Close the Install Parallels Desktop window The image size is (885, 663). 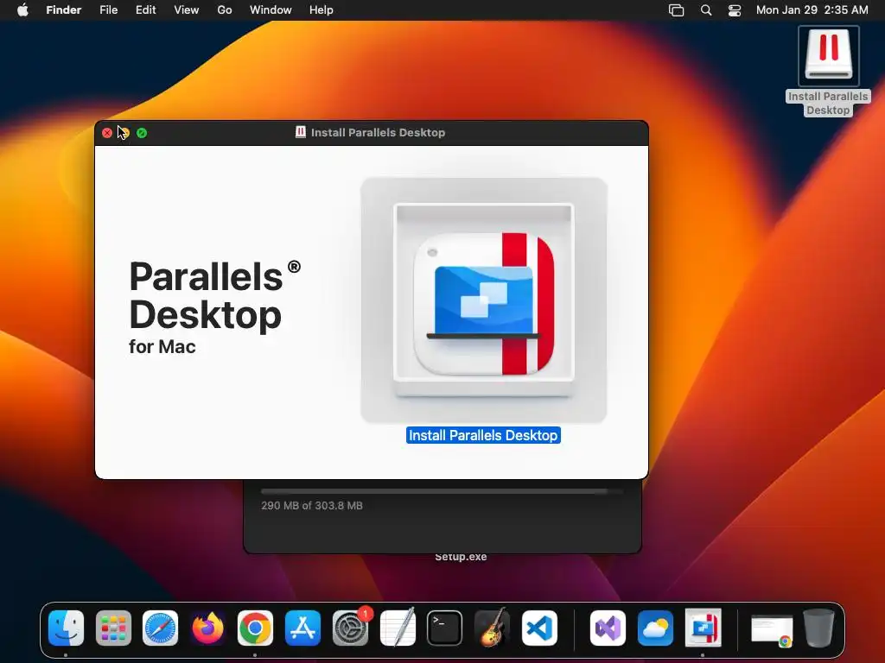click(x=107, y=133)
